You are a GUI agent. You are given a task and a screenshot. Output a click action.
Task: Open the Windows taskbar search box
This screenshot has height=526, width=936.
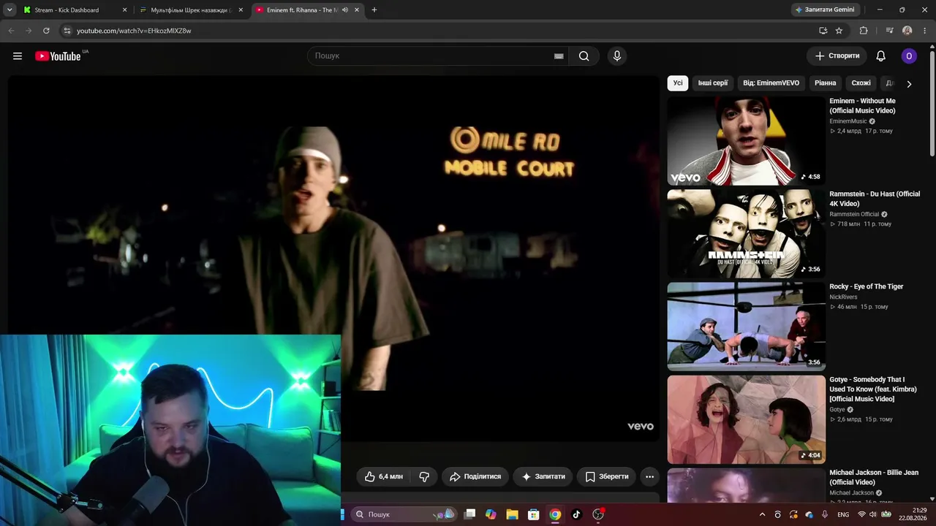tap(403, 514)
